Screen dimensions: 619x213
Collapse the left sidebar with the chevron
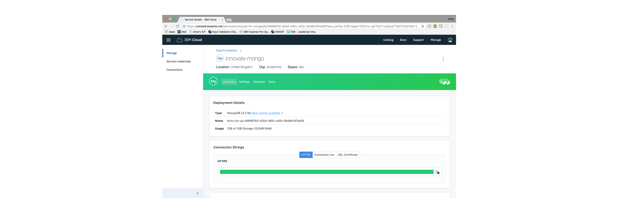(198, 193)
